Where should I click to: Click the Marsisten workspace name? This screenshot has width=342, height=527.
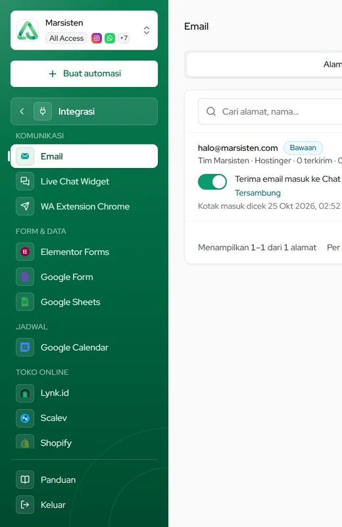pyautogui.click(x=64, y=23)
